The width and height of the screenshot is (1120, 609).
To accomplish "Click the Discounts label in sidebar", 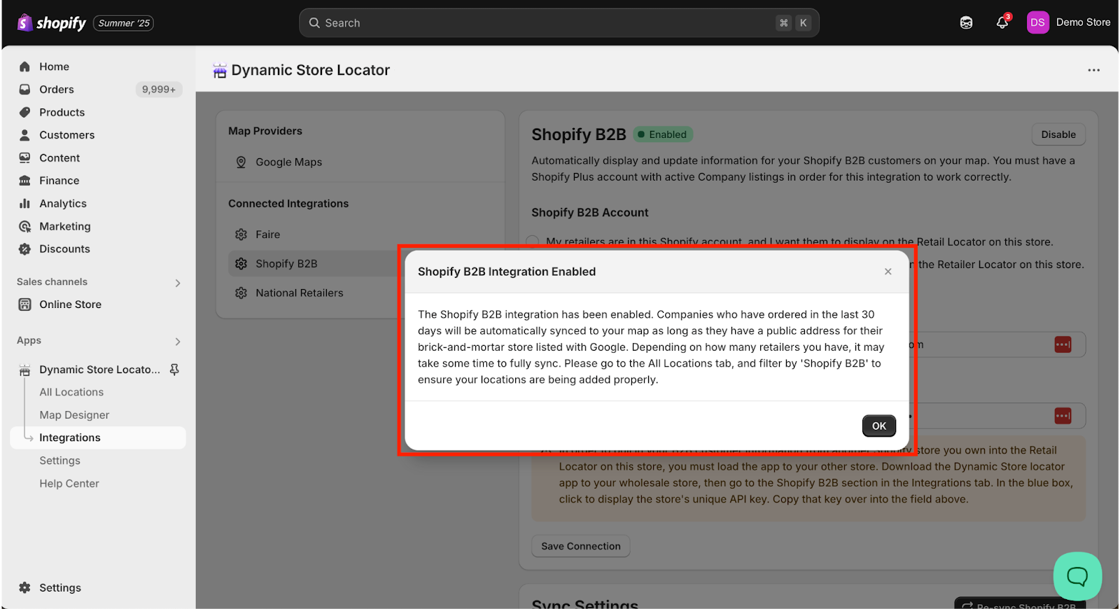I will [x=64, y=249].
